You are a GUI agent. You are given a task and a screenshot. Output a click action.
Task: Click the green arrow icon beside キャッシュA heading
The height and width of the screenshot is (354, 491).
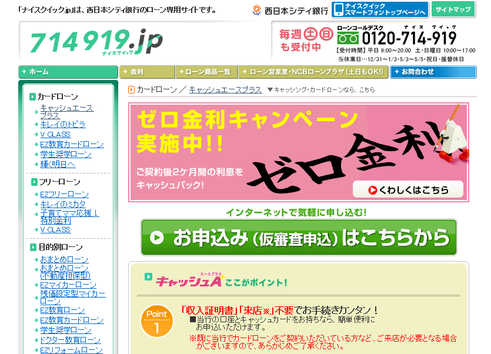148,277
